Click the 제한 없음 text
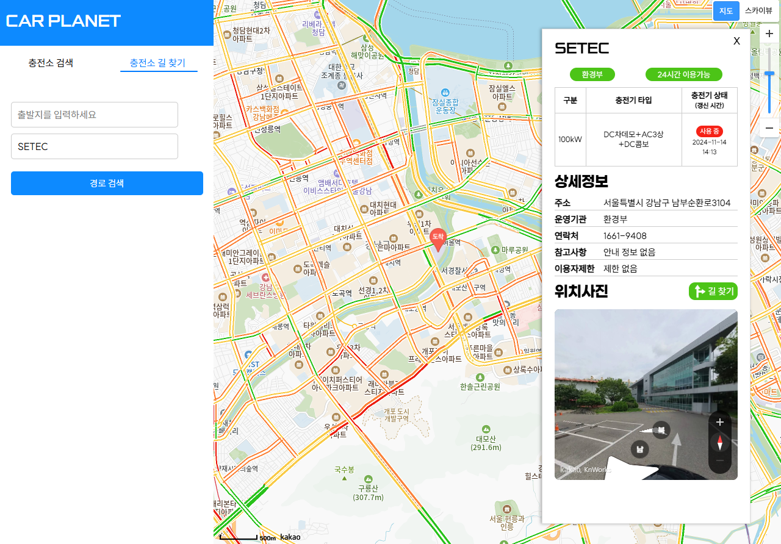Viewport: 781px width, 544px height. (x=621, y=269)
